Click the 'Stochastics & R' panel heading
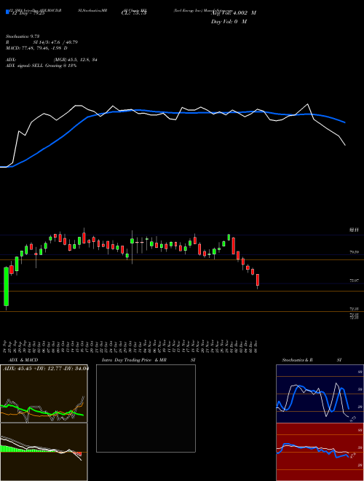This screenshot has height=481, width=364. click(x=298, y=360)
